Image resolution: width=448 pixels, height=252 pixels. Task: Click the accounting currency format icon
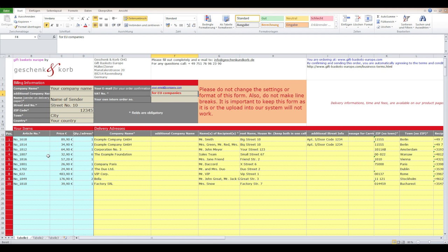pyautogui.click(x=168, y=25)
